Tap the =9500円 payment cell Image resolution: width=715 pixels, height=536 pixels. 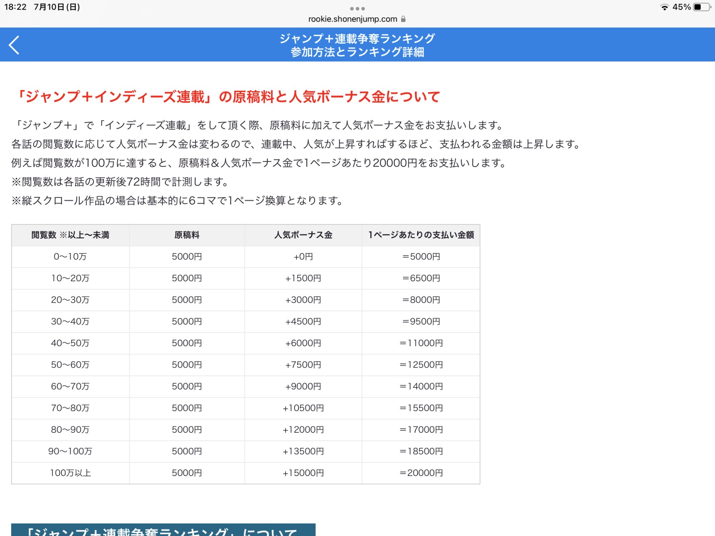(x=421, y=322)
